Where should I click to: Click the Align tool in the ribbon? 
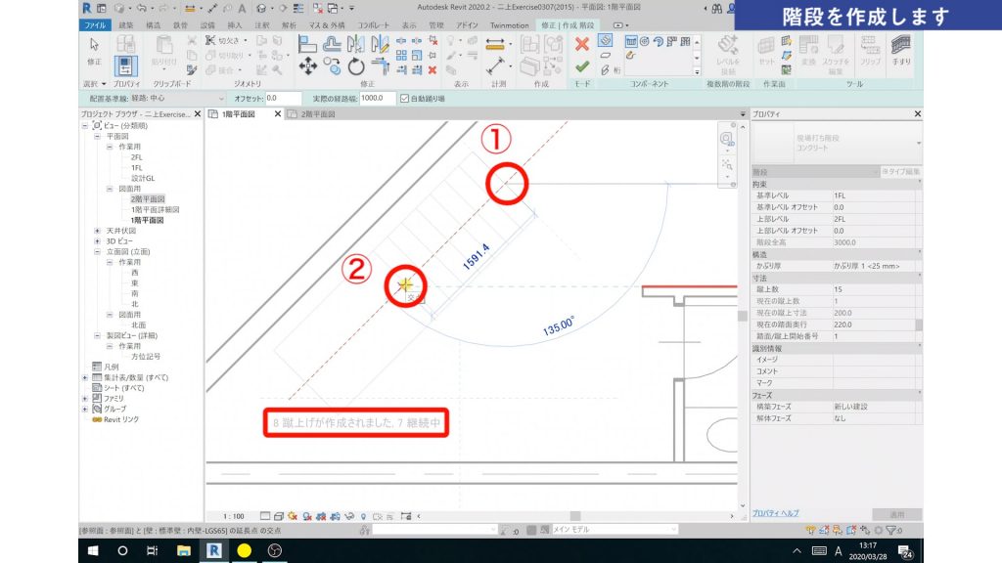point(307,44)
